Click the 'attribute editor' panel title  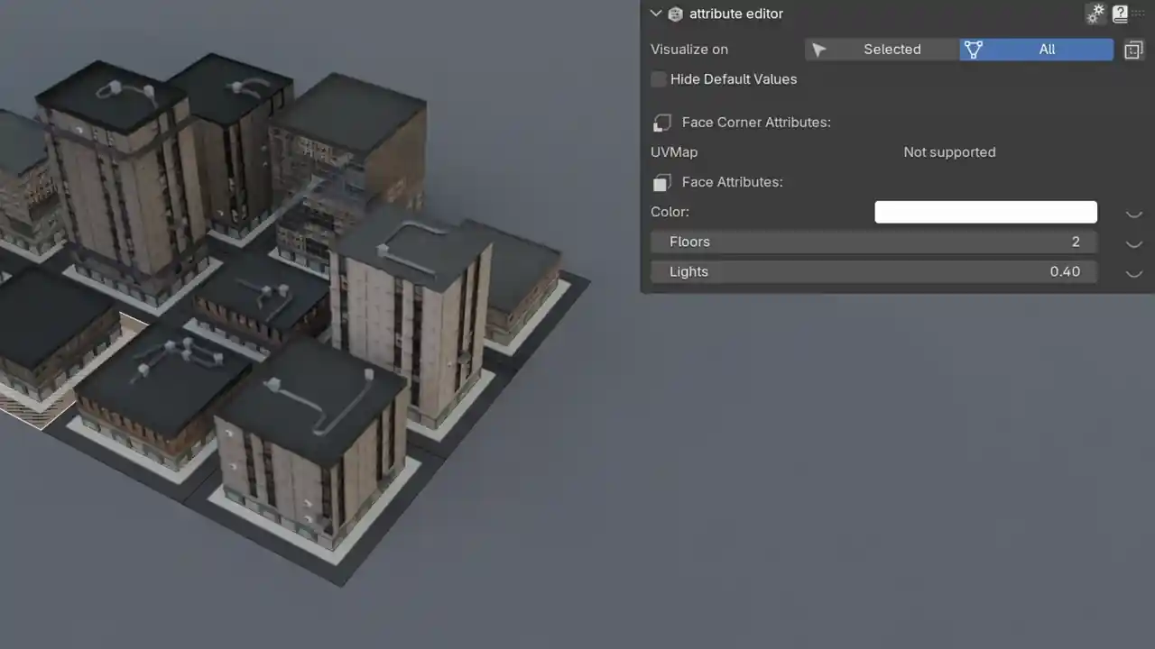[x=736, y=14]
